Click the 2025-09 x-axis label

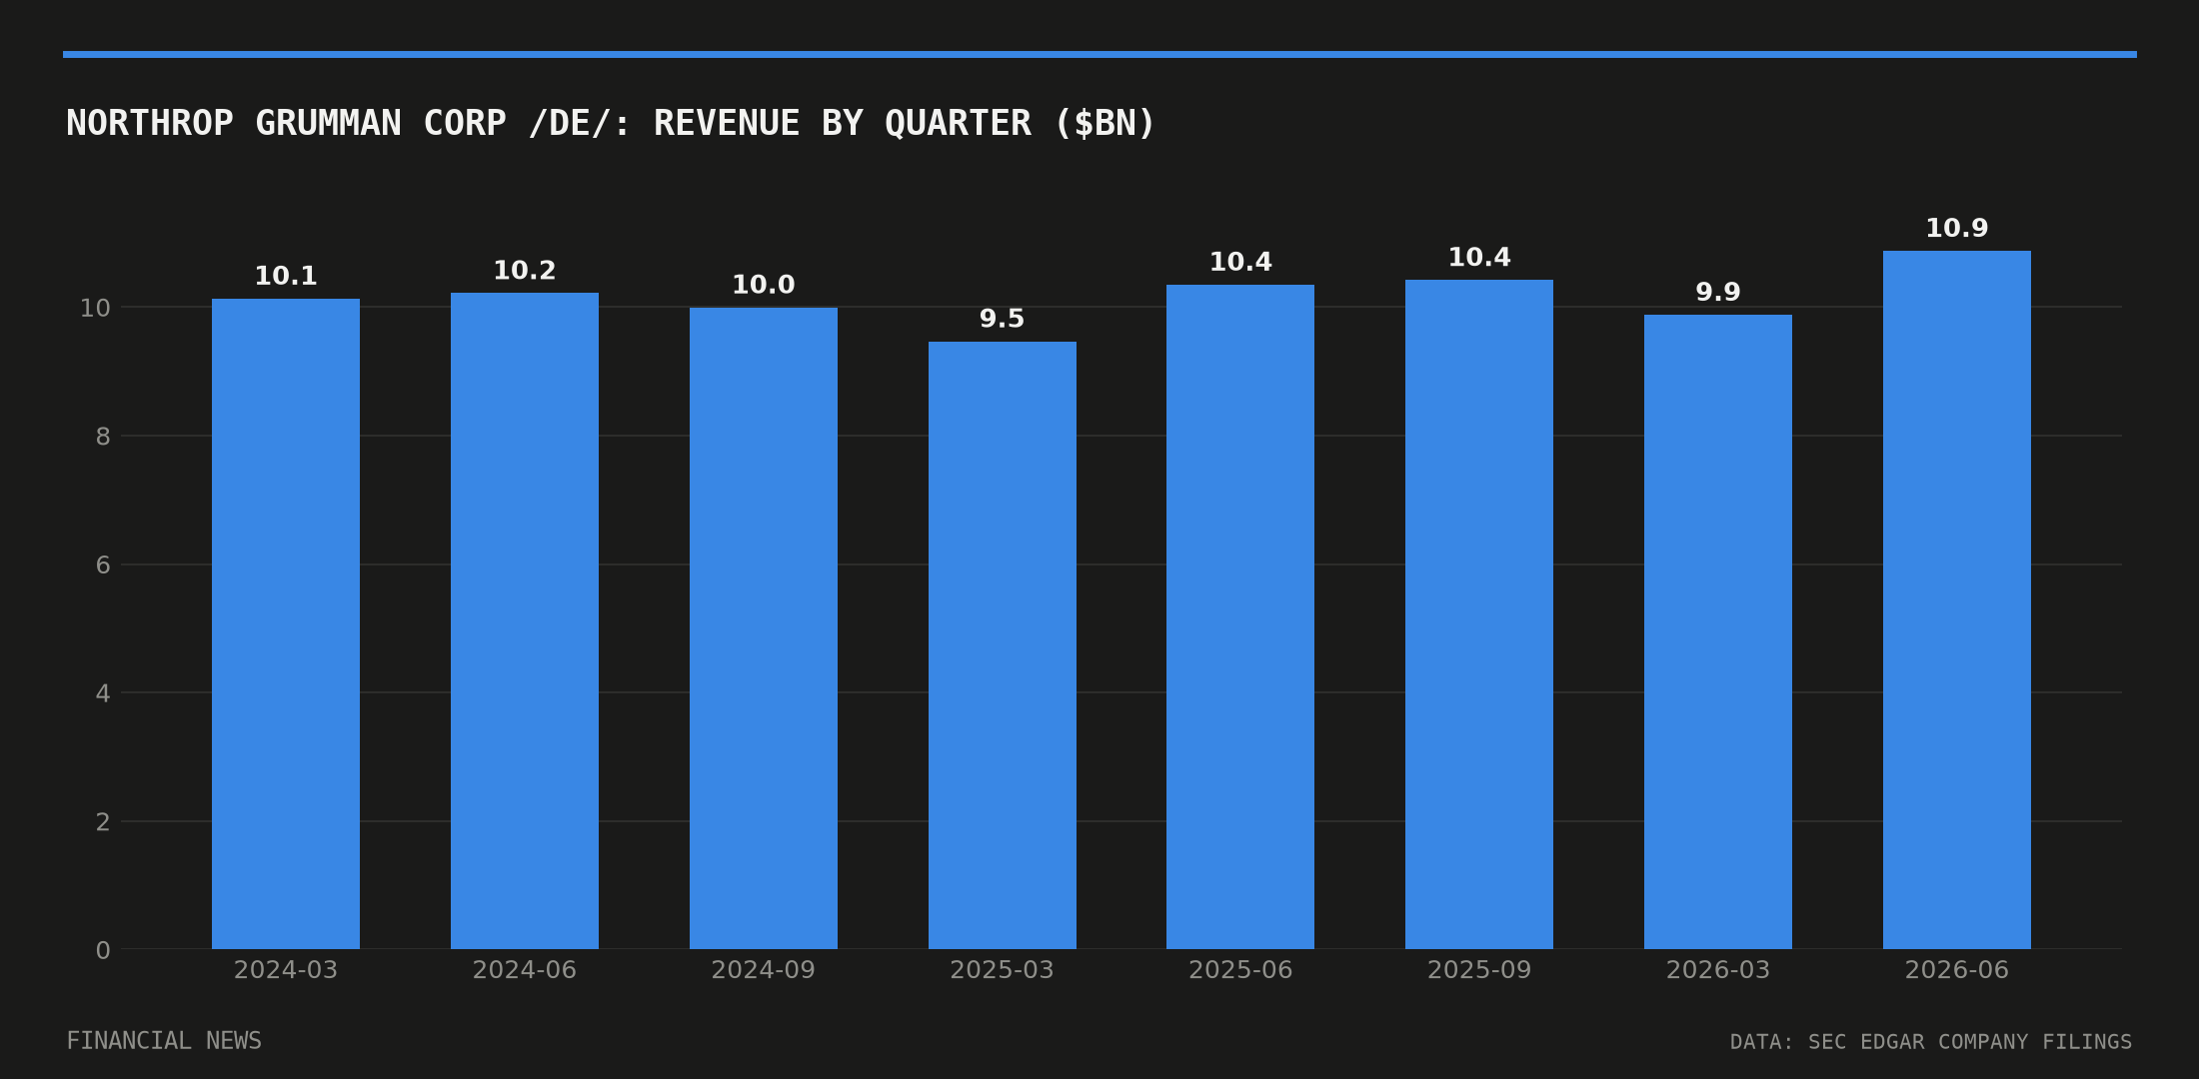point(1479,970)
